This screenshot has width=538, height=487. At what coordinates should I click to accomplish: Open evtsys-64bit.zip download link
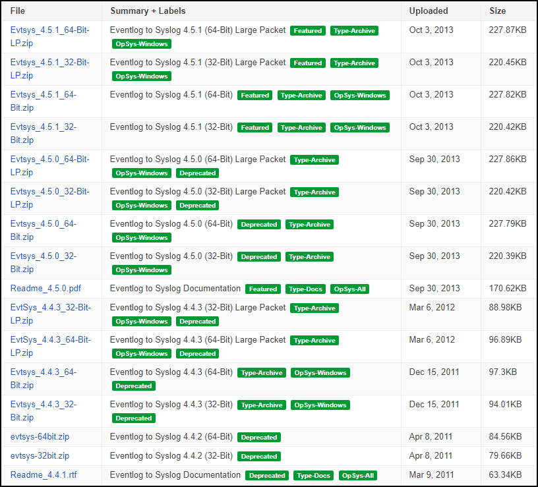pyautogui.click(x=40, y=436)
